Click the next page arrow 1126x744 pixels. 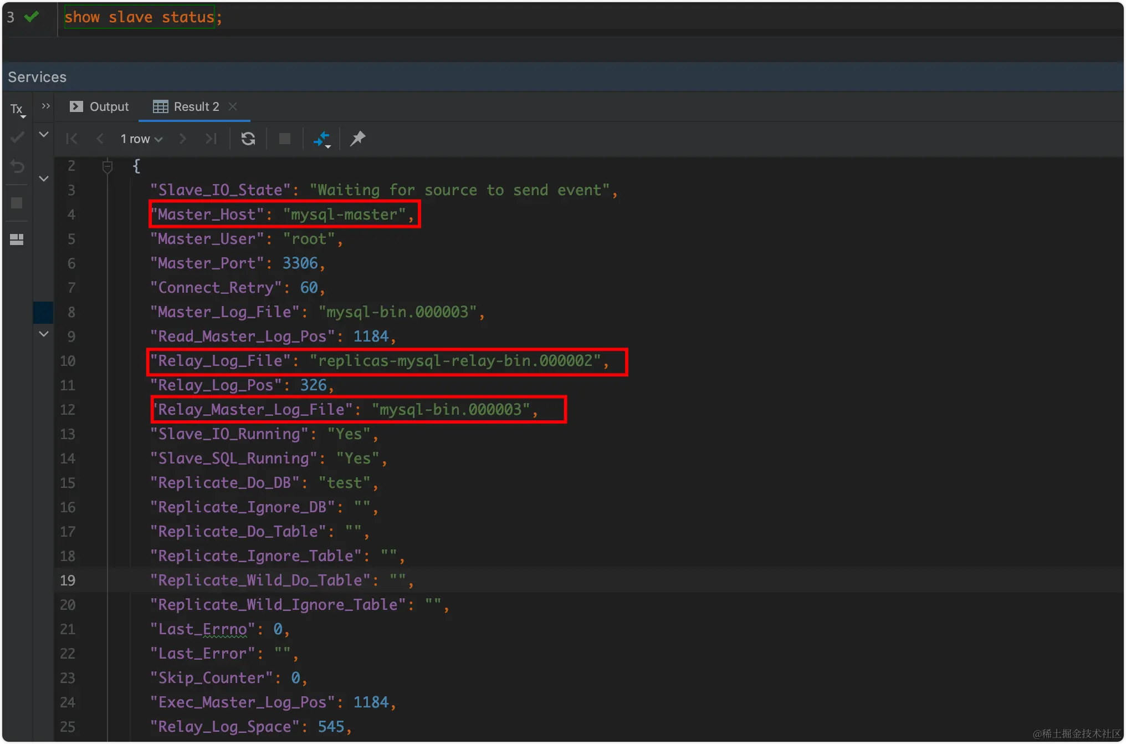coord(182,139)
